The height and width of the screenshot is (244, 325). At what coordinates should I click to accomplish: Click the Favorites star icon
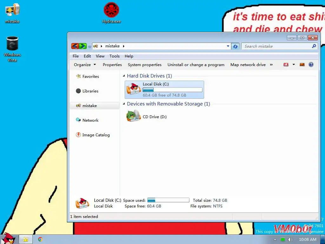(x=78, y=76)
